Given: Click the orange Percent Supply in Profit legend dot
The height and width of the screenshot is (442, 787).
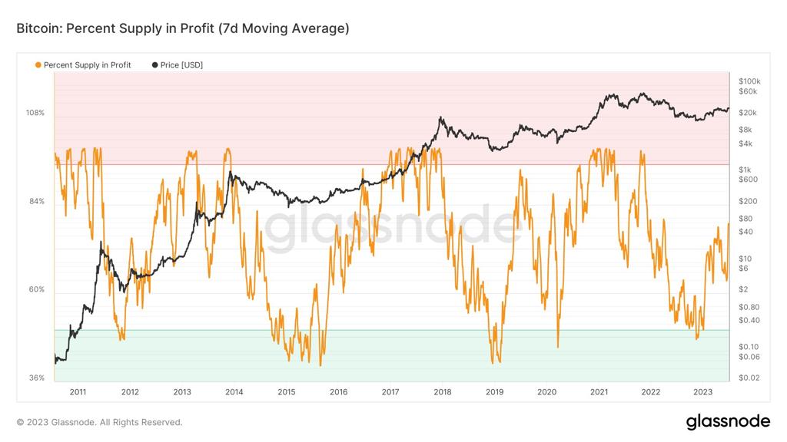Looking at the screenshot, I should [38, 65].
